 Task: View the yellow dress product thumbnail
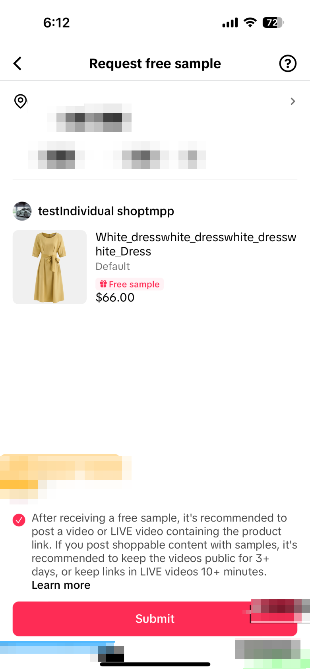coord(50,267)
